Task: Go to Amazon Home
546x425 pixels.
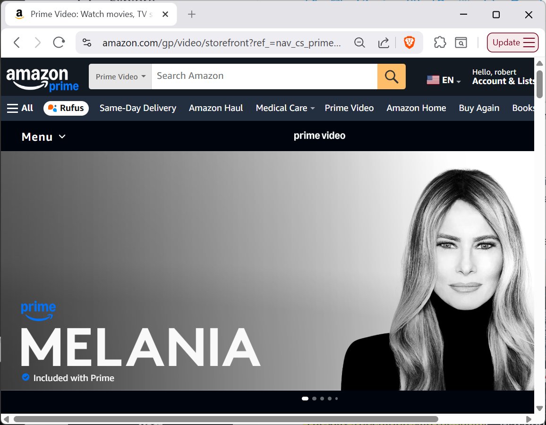Action: (x=416, y=108)
